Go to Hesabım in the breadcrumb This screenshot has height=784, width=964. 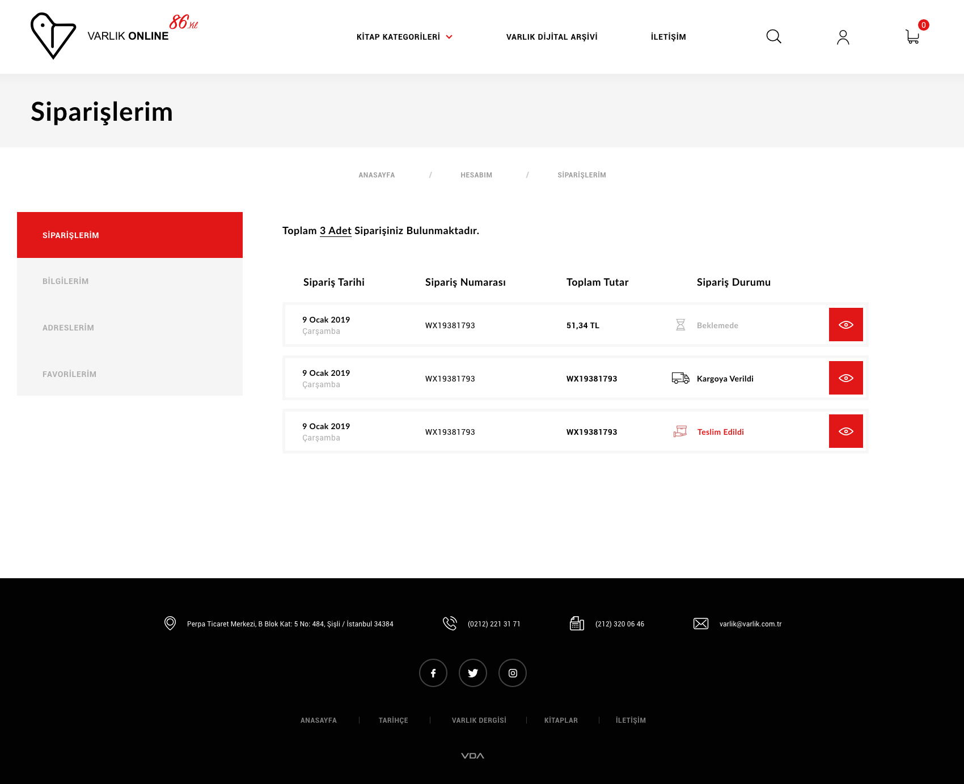tap(476, 175)
